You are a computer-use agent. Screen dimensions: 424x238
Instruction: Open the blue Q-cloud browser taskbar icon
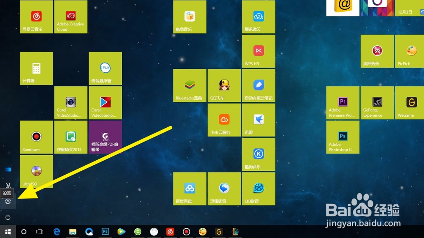89,232
